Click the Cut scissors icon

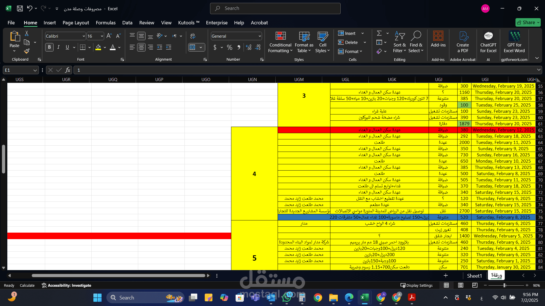pyautogui.click(x=27, y=33)
